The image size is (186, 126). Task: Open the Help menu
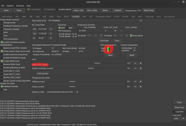29,6
